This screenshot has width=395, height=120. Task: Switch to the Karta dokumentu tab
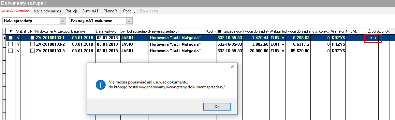(48, 11)
